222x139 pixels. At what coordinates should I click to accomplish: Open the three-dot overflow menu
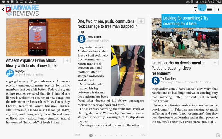[218, 9]
